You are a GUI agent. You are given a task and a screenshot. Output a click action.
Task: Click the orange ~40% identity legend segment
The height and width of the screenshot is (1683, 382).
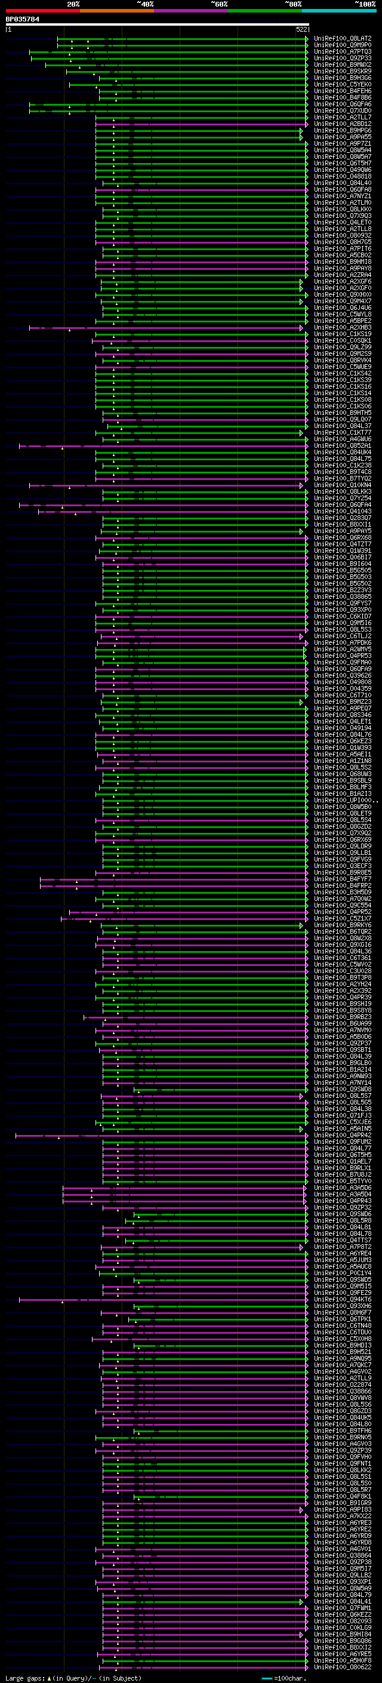[117, 11]
